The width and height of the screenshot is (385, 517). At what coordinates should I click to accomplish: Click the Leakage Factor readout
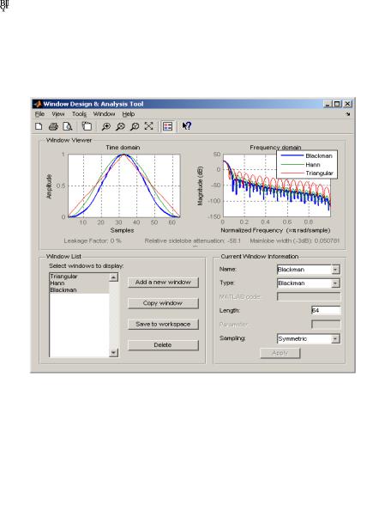click(x=93, y=241)
